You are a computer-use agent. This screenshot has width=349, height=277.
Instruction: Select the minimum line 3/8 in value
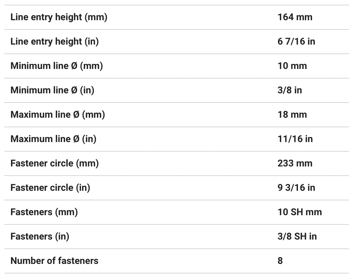click(x=289, y=90)
